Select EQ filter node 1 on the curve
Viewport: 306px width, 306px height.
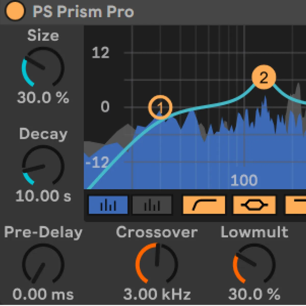tap(160, 108)
